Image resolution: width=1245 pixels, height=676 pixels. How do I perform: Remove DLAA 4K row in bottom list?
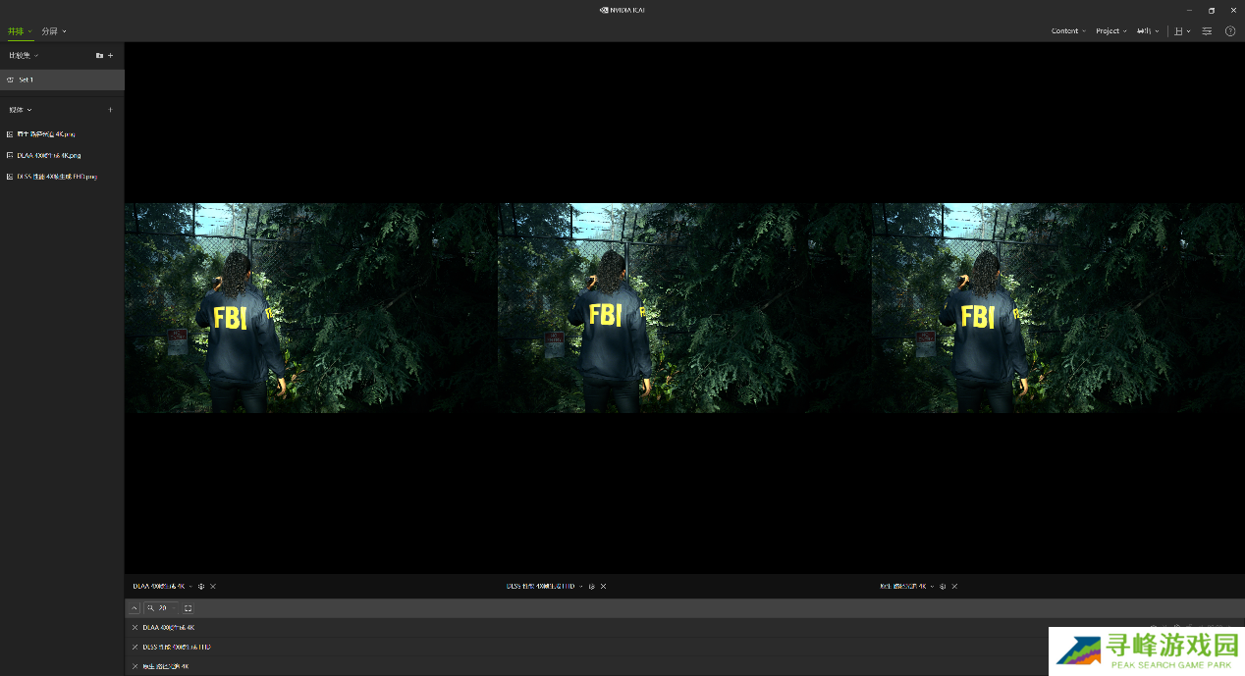tap(135, 628)
